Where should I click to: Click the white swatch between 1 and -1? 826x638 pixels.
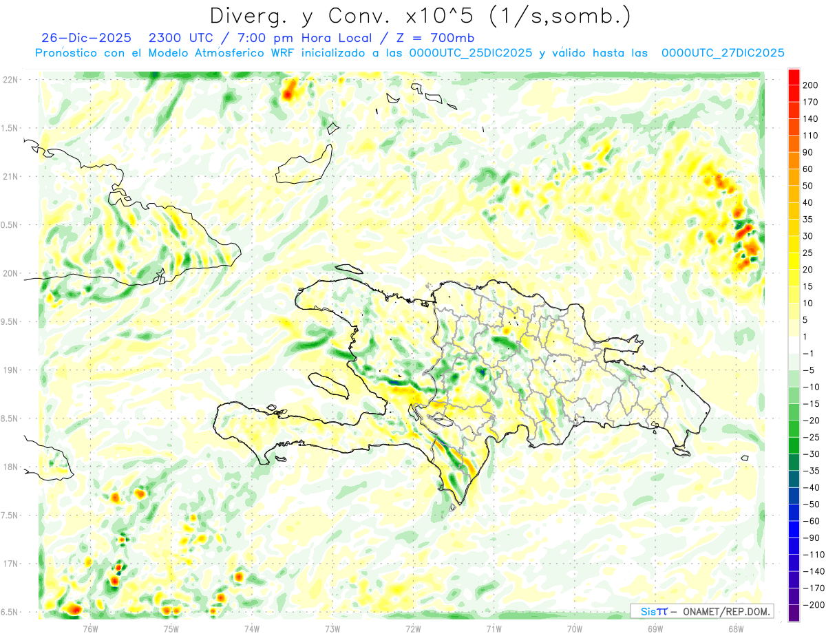click(794, 345)
